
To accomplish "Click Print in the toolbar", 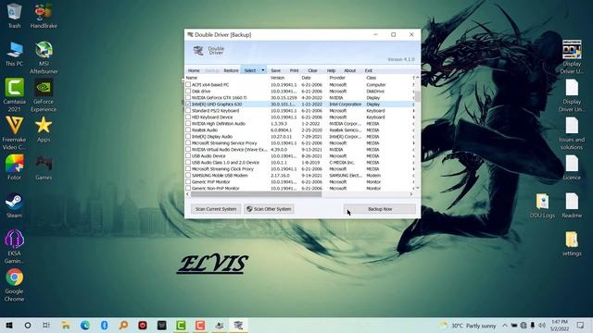I will [295, 70].
